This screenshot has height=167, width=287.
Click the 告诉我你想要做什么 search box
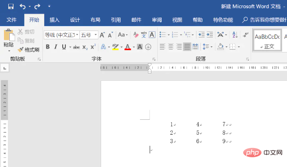pos(264,20)
